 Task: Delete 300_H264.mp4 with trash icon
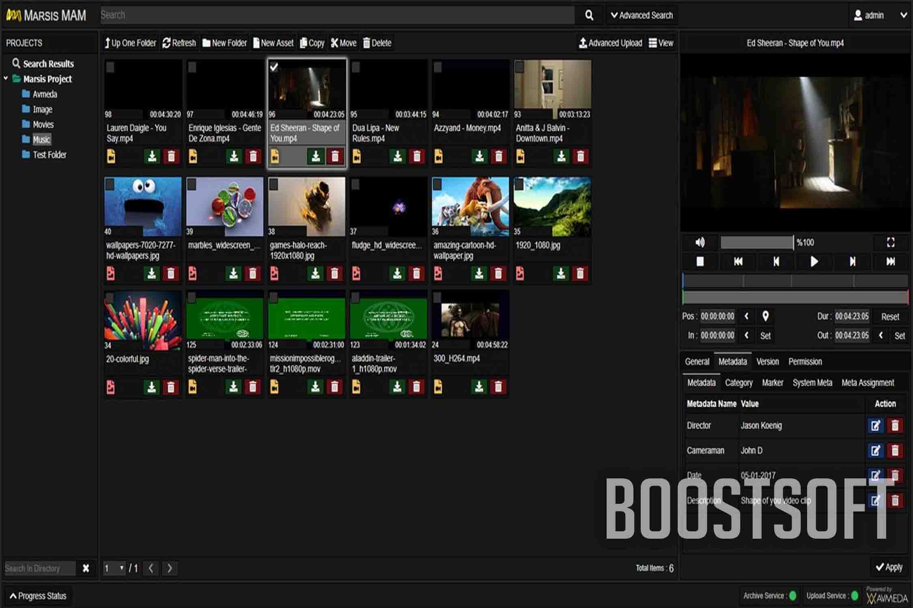point(498,387)
